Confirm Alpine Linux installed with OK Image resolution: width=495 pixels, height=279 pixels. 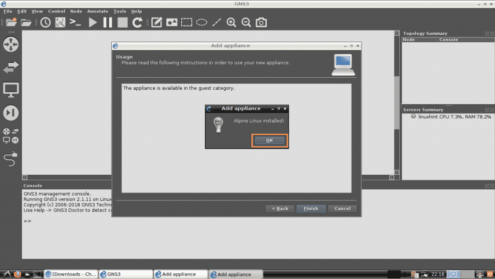coord(269,140)
